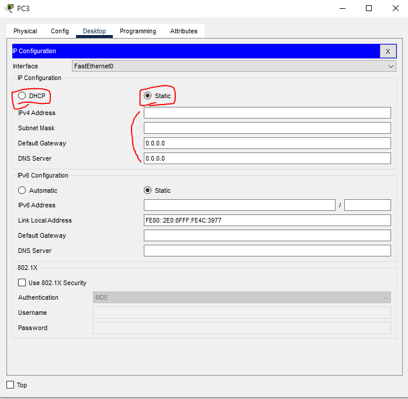Click the IPv4 Address input field
408x399 pixels.
(267, 113)
